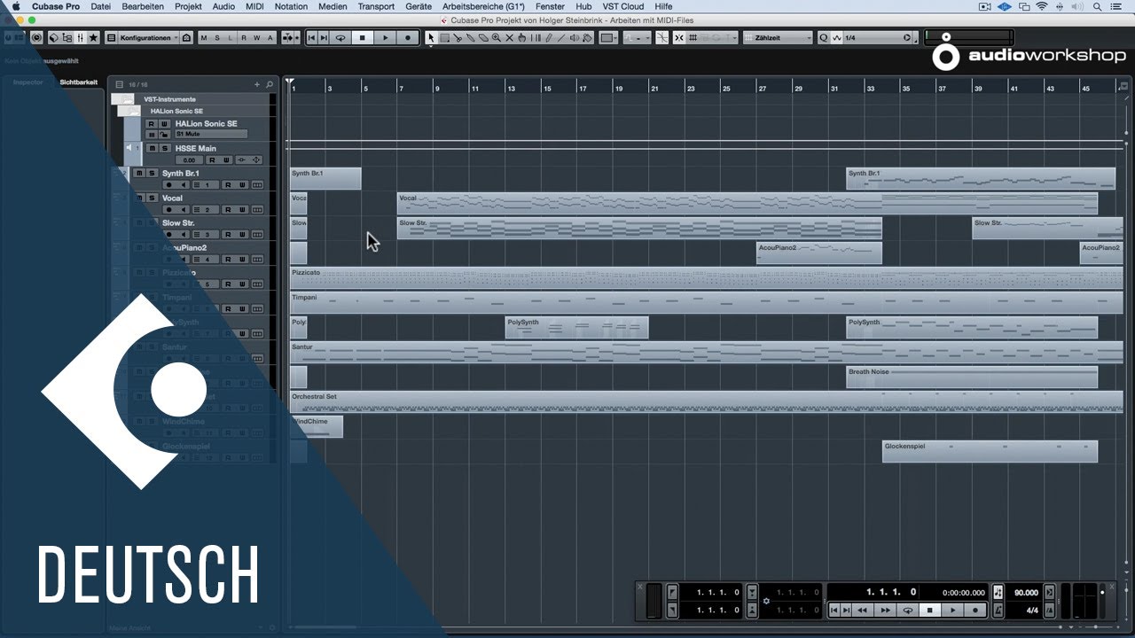Viewport: 1135px width, 638px height.
Task: Mute the Synth Br.1 track
Action: (x=139, y=173)
